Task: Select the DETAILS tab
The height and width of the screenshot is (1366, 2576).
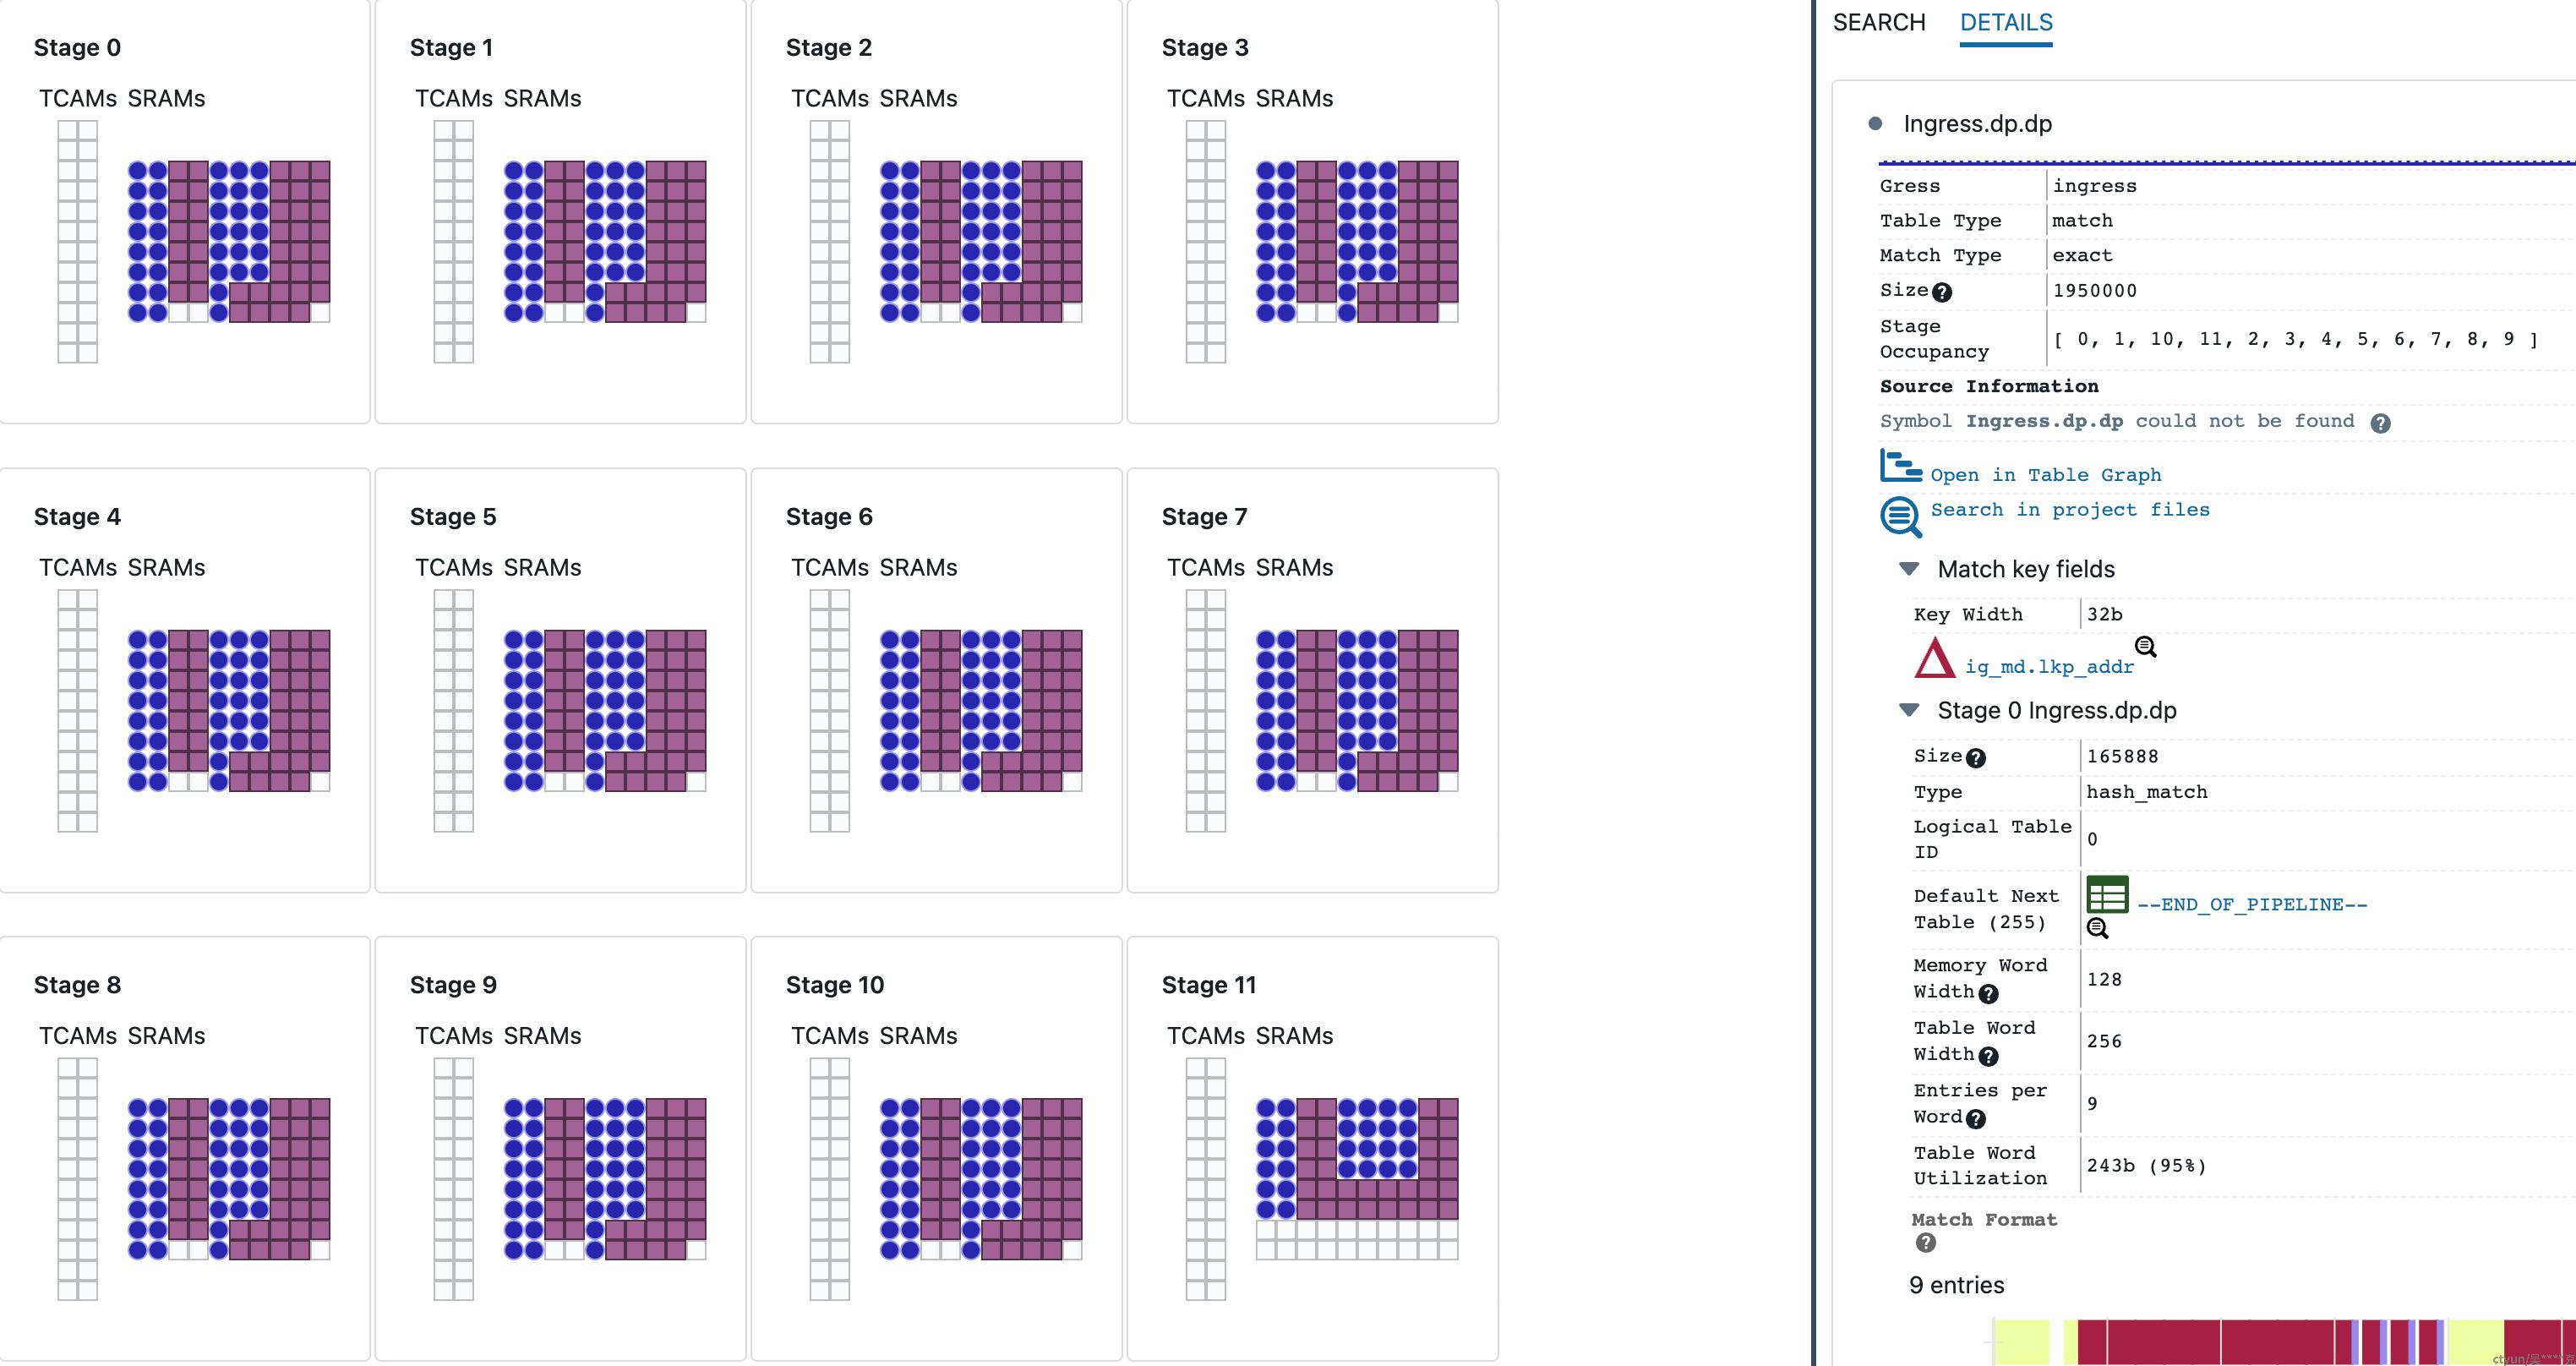Action: click(x=2005, y=22)
